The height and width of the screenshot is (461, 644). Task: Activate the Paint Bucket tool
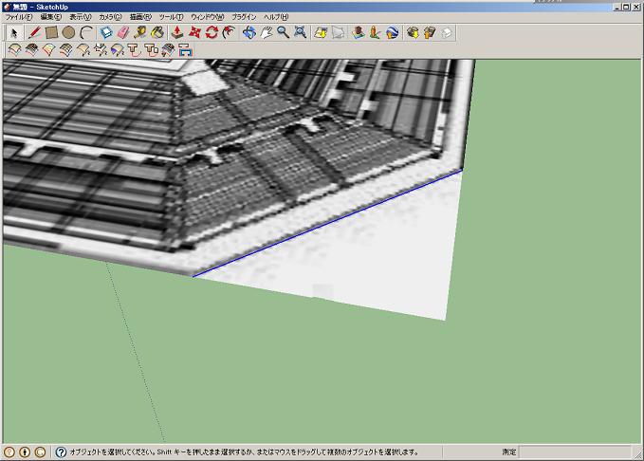click(x=157, y=32)
